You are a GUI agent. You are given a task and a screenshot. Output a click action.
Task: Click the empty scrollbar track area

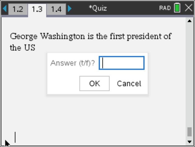(x=189, y=75)
